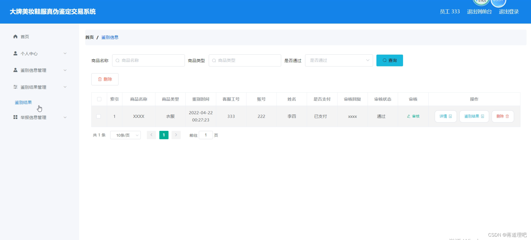531x240 pixels.
Task: Click the XXXX product name cell
Action: click(x=139, y=116)
